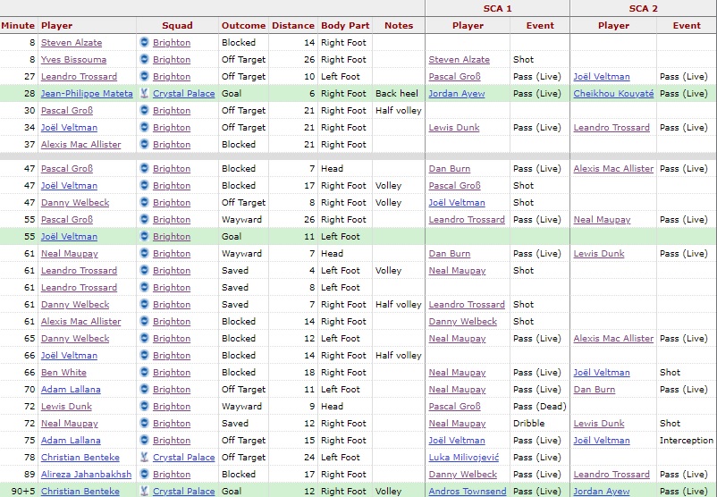The height and width of the screenshot is (497, 717).
Task: Open Dan Burn SCA 2 link, minute 70
Action: 594,389
